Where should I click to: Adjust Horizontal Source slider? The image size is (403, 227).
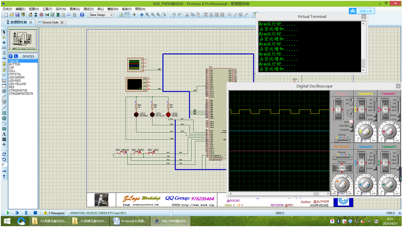342,158
